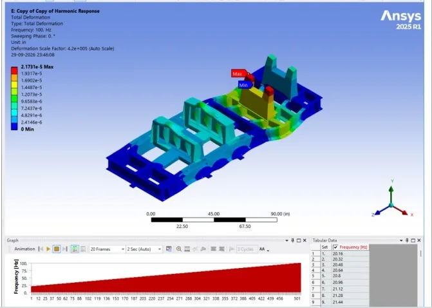Click the Graph panel title
432x308 pixels.
point(12,240)
